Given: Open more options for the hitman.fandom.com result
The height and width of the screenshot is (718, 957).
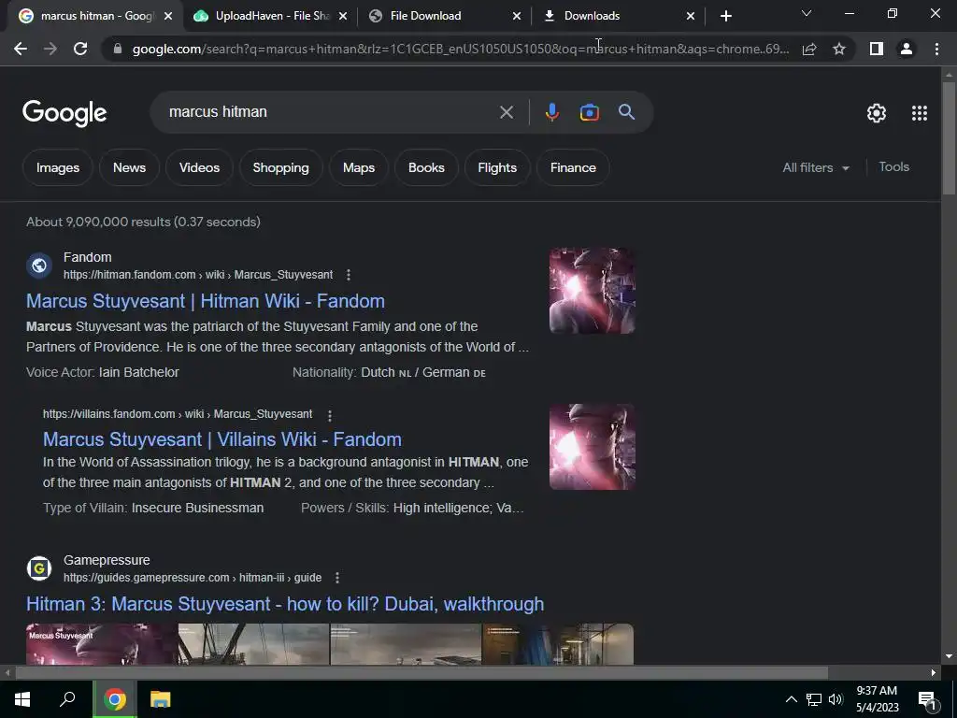Looking at the screenshot, I should click(x=349, y=275).
